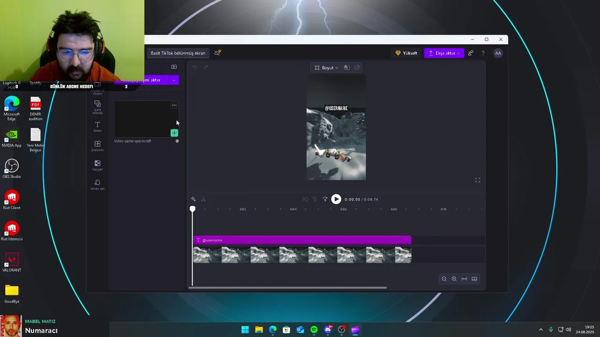Screen dimensions: 600x337
Task: Open the Boyut size dropdown
Action: coord(326,67)
